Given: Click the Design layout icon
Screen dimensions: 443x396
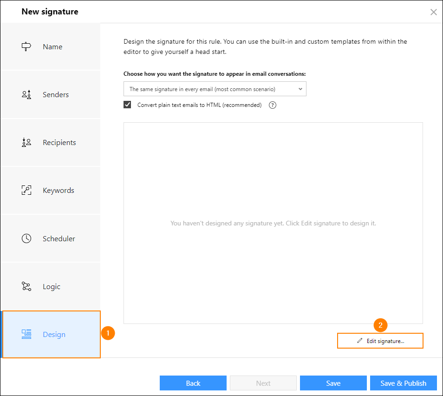Looking at the screenshot, I should point(26,334).
